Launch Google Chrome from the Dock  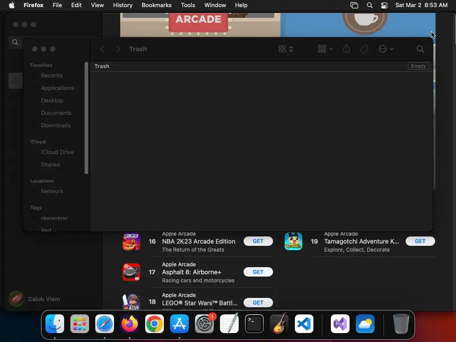(x=155, y=324)
